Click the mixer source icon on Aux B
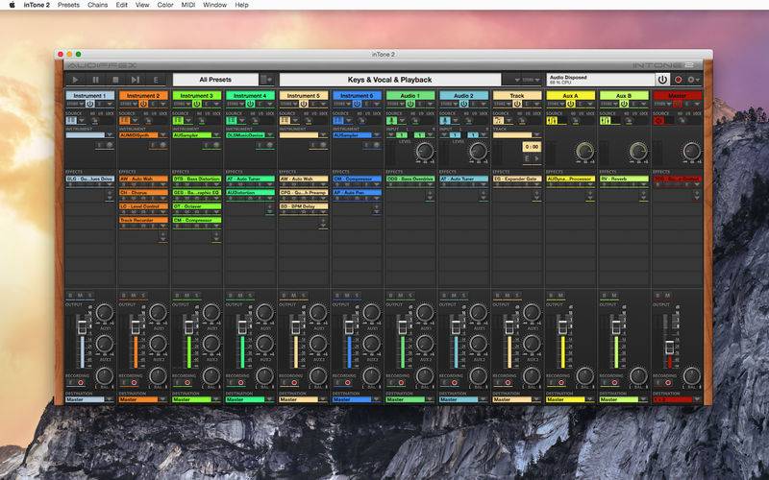Viewport: 769px width, 480px height. 606,121
